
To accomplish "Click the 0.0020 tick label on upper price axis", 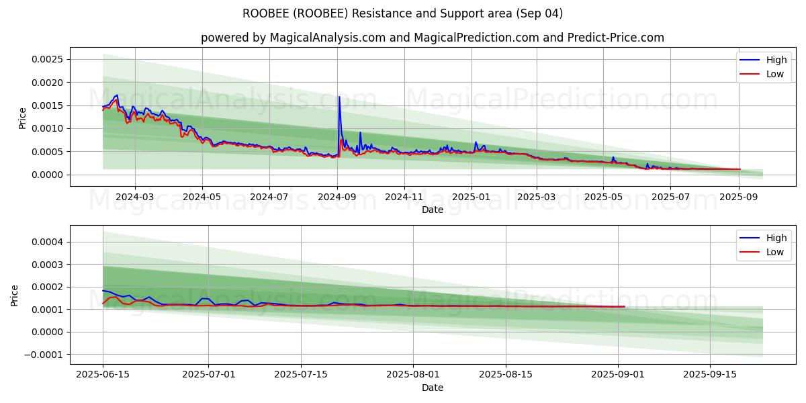I will point(47,83).
